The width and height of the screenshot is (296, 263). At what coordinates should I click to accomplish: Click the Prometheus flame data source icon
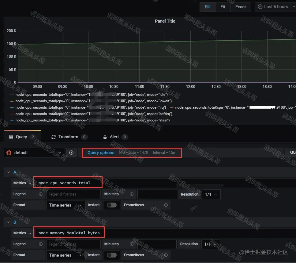pos(8,153)
